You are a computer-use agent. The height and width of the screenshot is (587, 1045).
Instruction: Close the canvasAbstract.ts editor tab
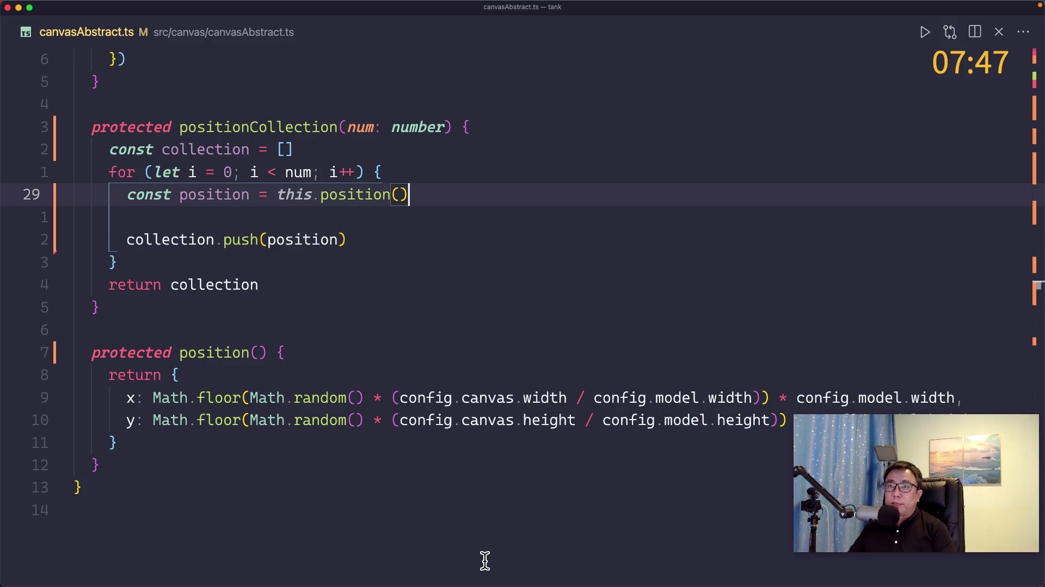tap(999, 32)
